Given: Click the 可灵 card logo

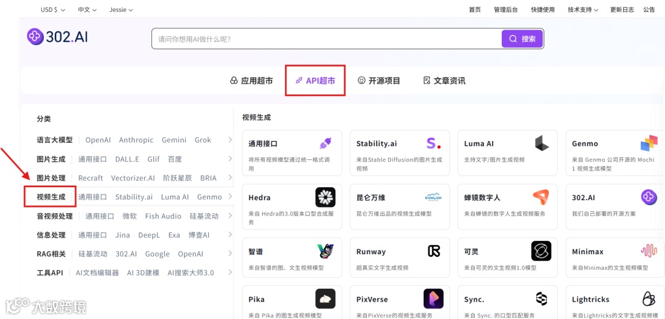Looking at the screenshot, I should [541, 251].
